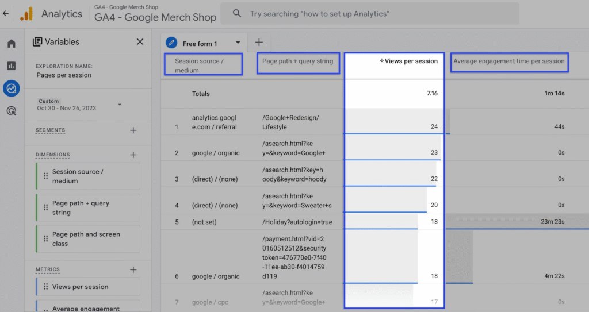Click views value 23 in row 2
The height and width of the screenshot is (312, 589).
(x=434, y=152)
